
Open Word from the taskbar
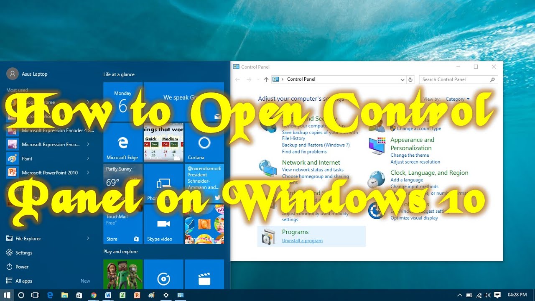[x=108, y=295]
